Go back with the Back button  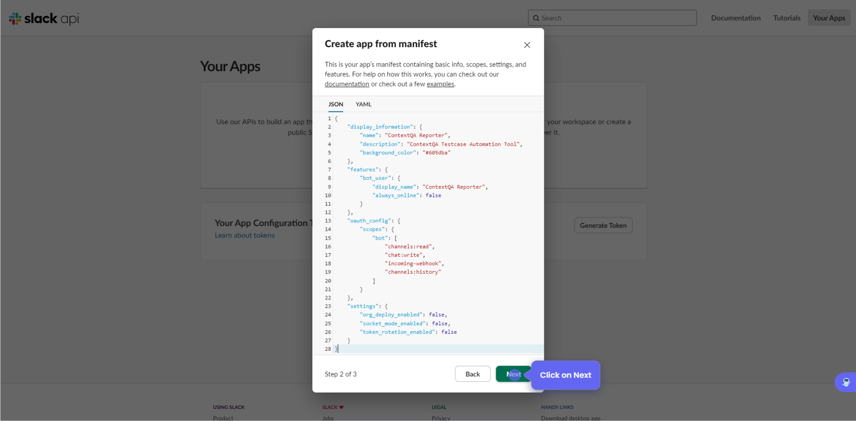tap(472, 374)
